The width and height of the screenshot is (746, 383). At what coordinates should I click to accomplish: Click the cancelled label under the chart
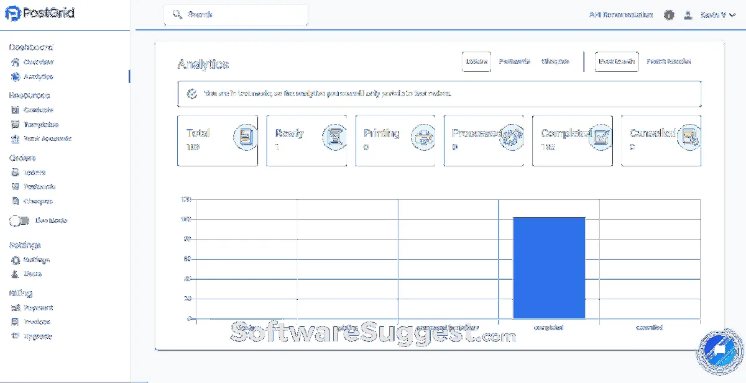(x=649, y=327)
